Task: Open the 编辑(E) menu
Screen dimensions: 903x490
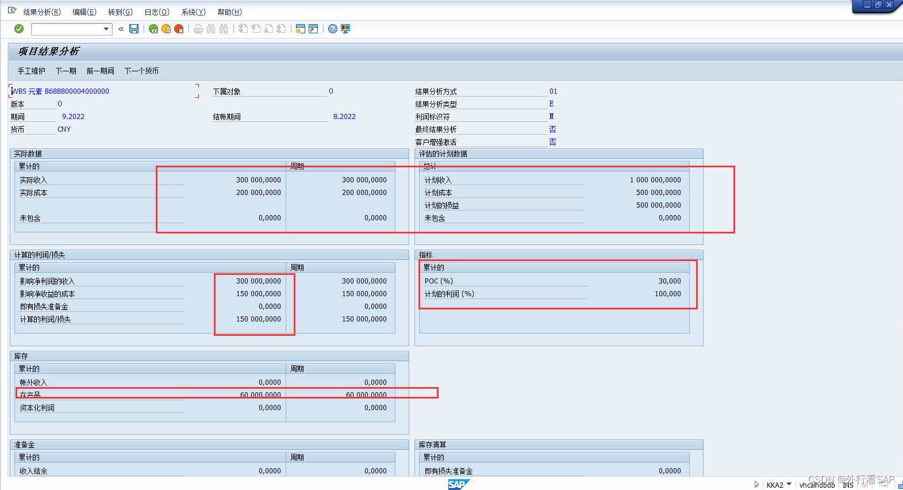Action: tap(84, 12)
